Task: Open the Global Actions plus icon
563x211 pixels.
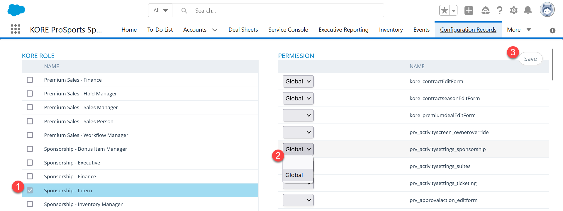Action: (469, 11)
